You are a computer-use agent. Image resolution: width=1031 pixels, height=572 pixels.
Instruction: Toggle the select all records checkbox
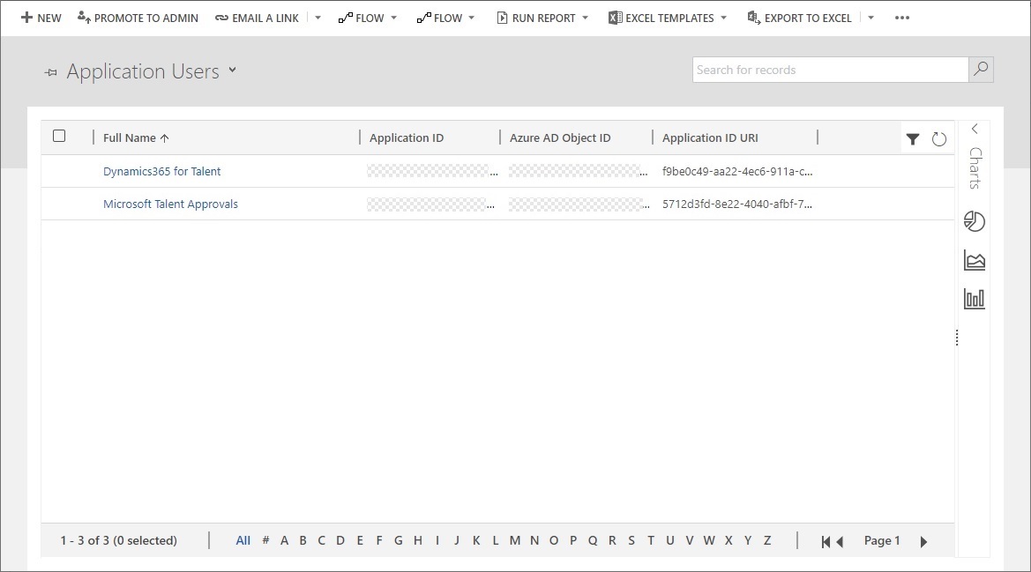[59, 136]
